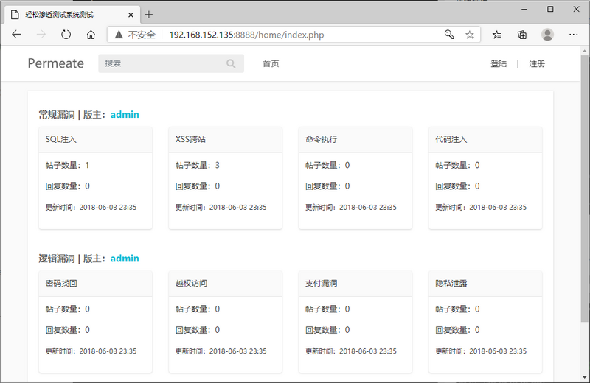Click the address bar URL
This screenshot has height=383, width=590.
click(x=246, y=35)
